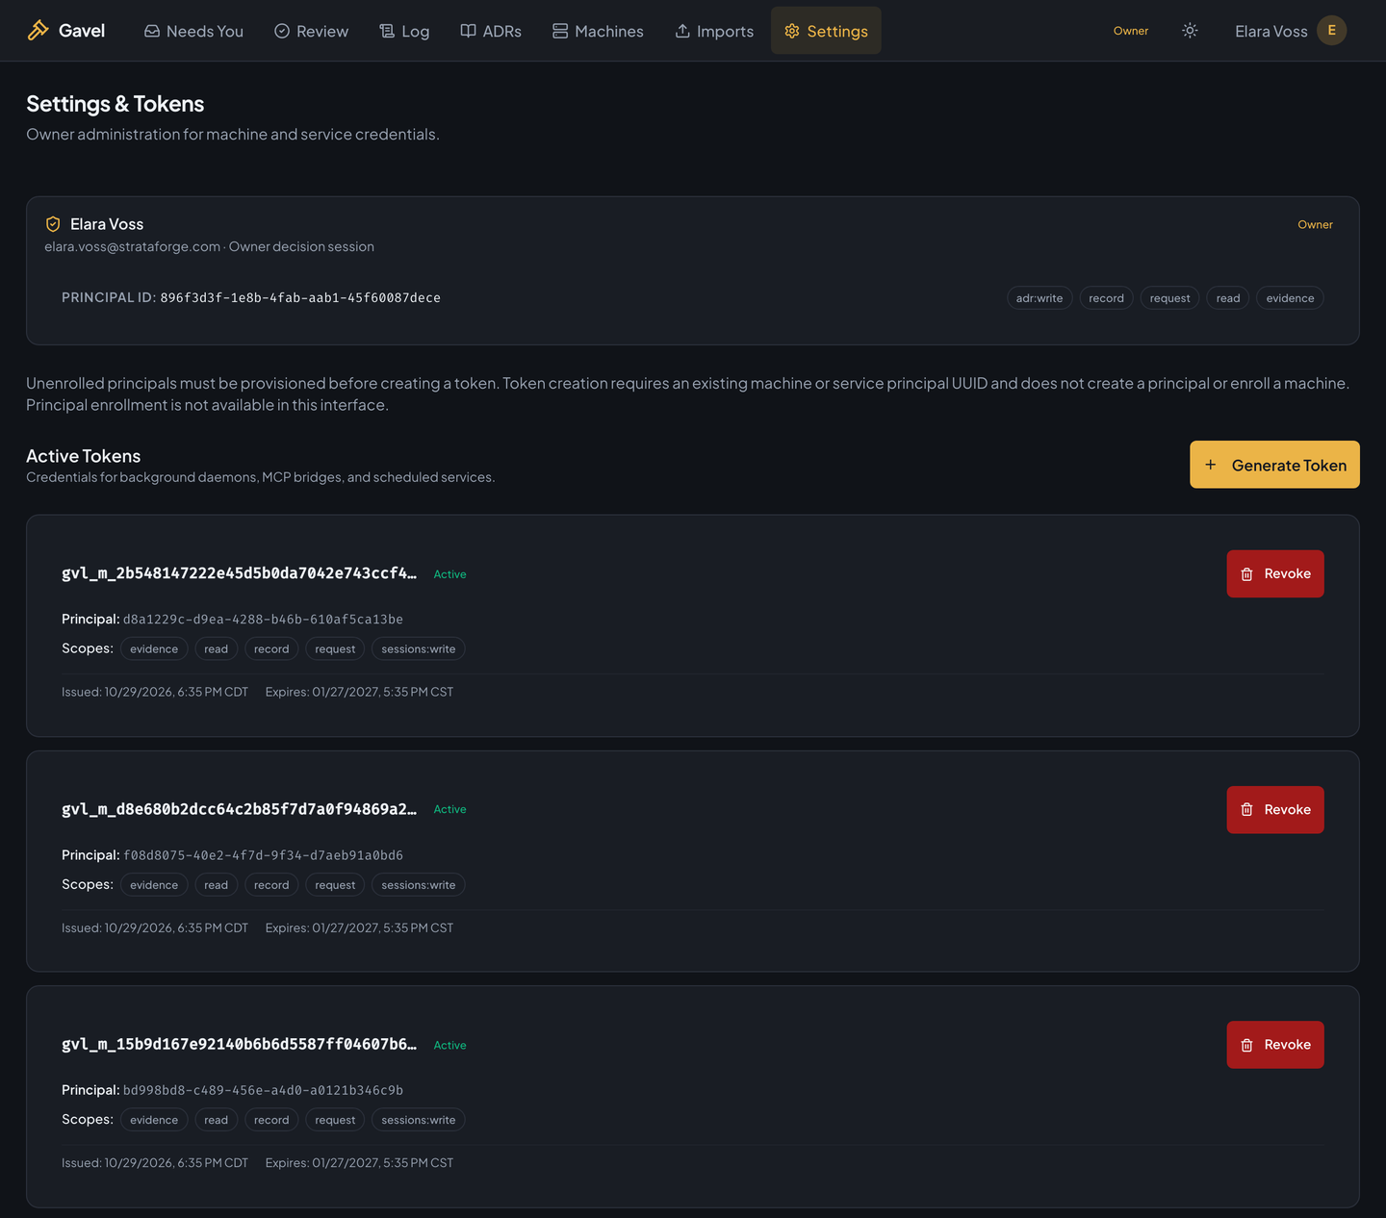The width and height of the screenshot is (1386, 1218).
Task: Click the Review checkmark circle icon
Action: click(x=282, y=31)
